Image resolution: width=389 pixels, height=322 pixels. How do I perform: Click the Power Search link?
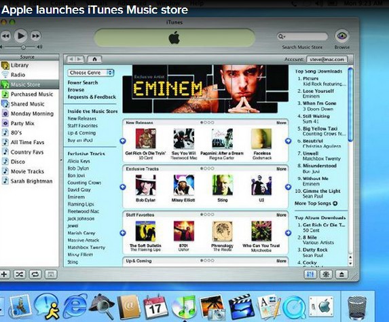(x=83, y=82)
